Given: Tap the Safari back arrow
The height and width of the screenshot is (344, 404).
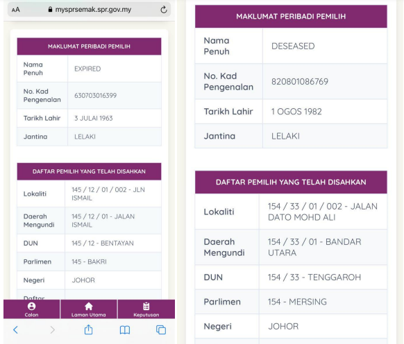Looking at the screenshot, I should coord(16,329).
